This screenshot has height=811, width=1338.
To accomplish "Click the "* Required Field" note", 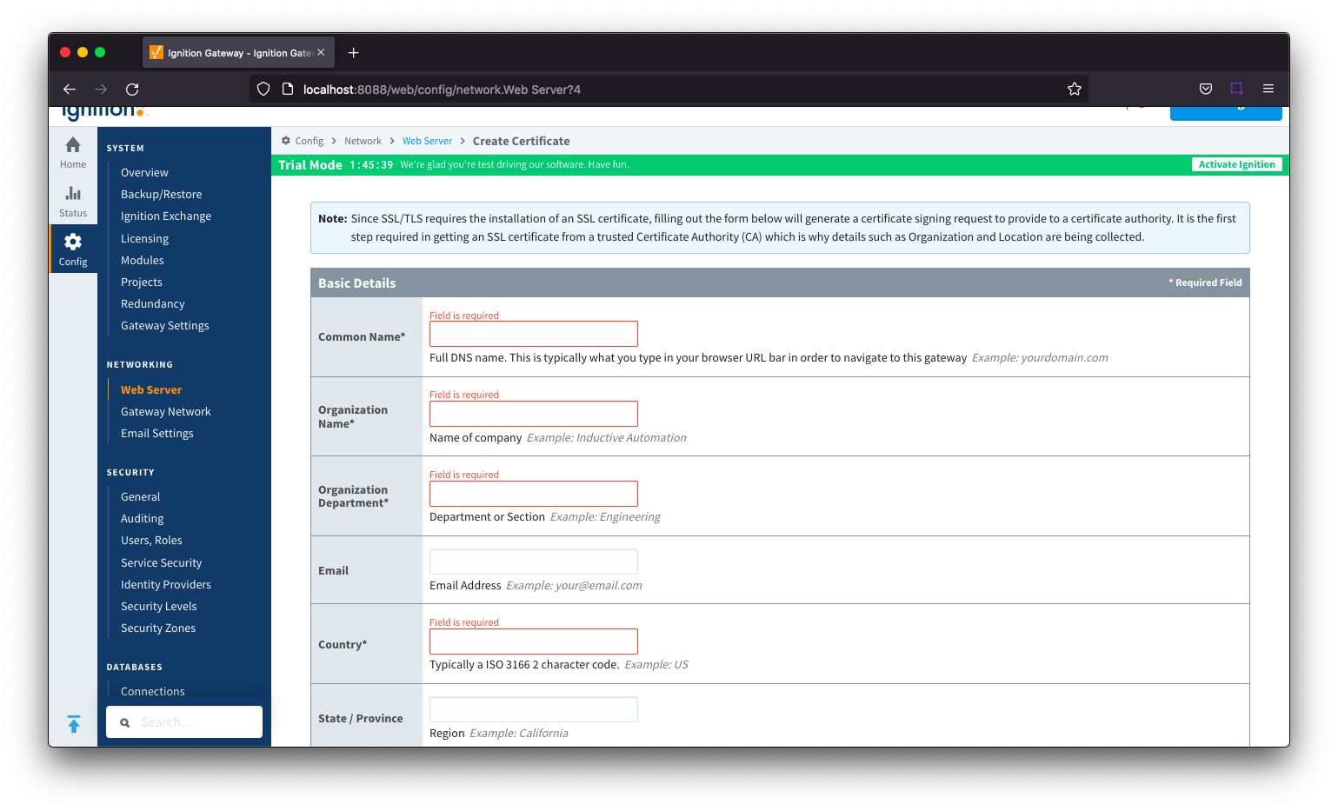I will [x=1205, y=283].
